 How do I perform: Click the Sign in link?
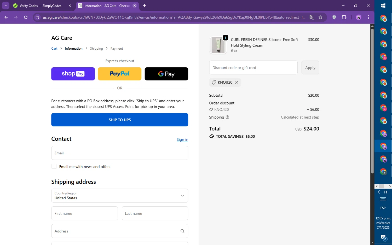coord(182,139)
